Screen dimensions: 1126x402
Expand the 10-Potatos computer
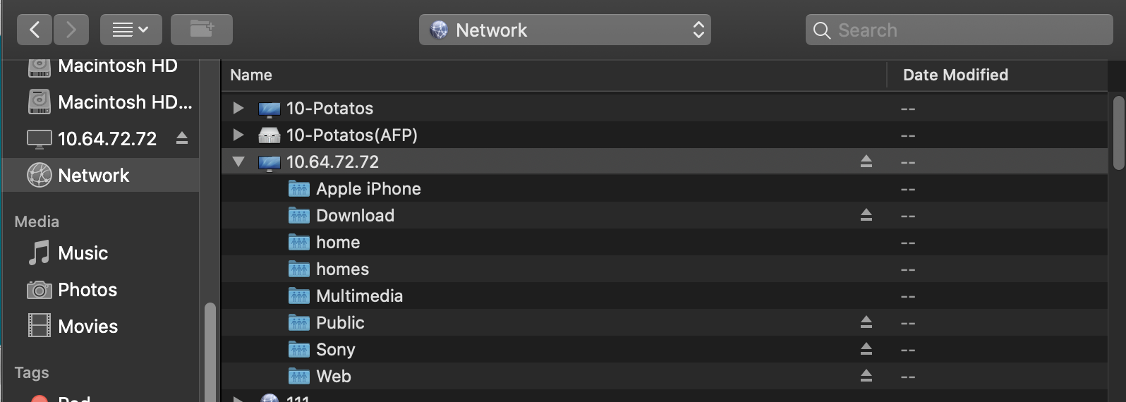click(238, 108)
